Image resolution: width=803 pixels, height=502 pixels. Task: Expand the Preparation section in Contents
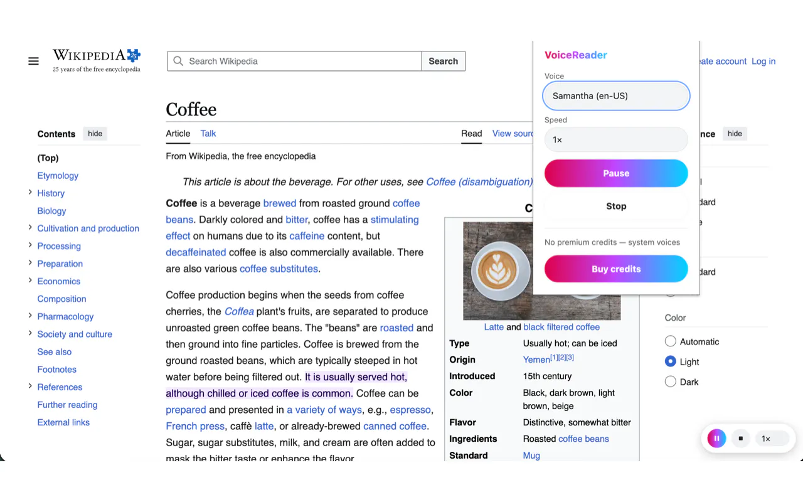(30, 263)
